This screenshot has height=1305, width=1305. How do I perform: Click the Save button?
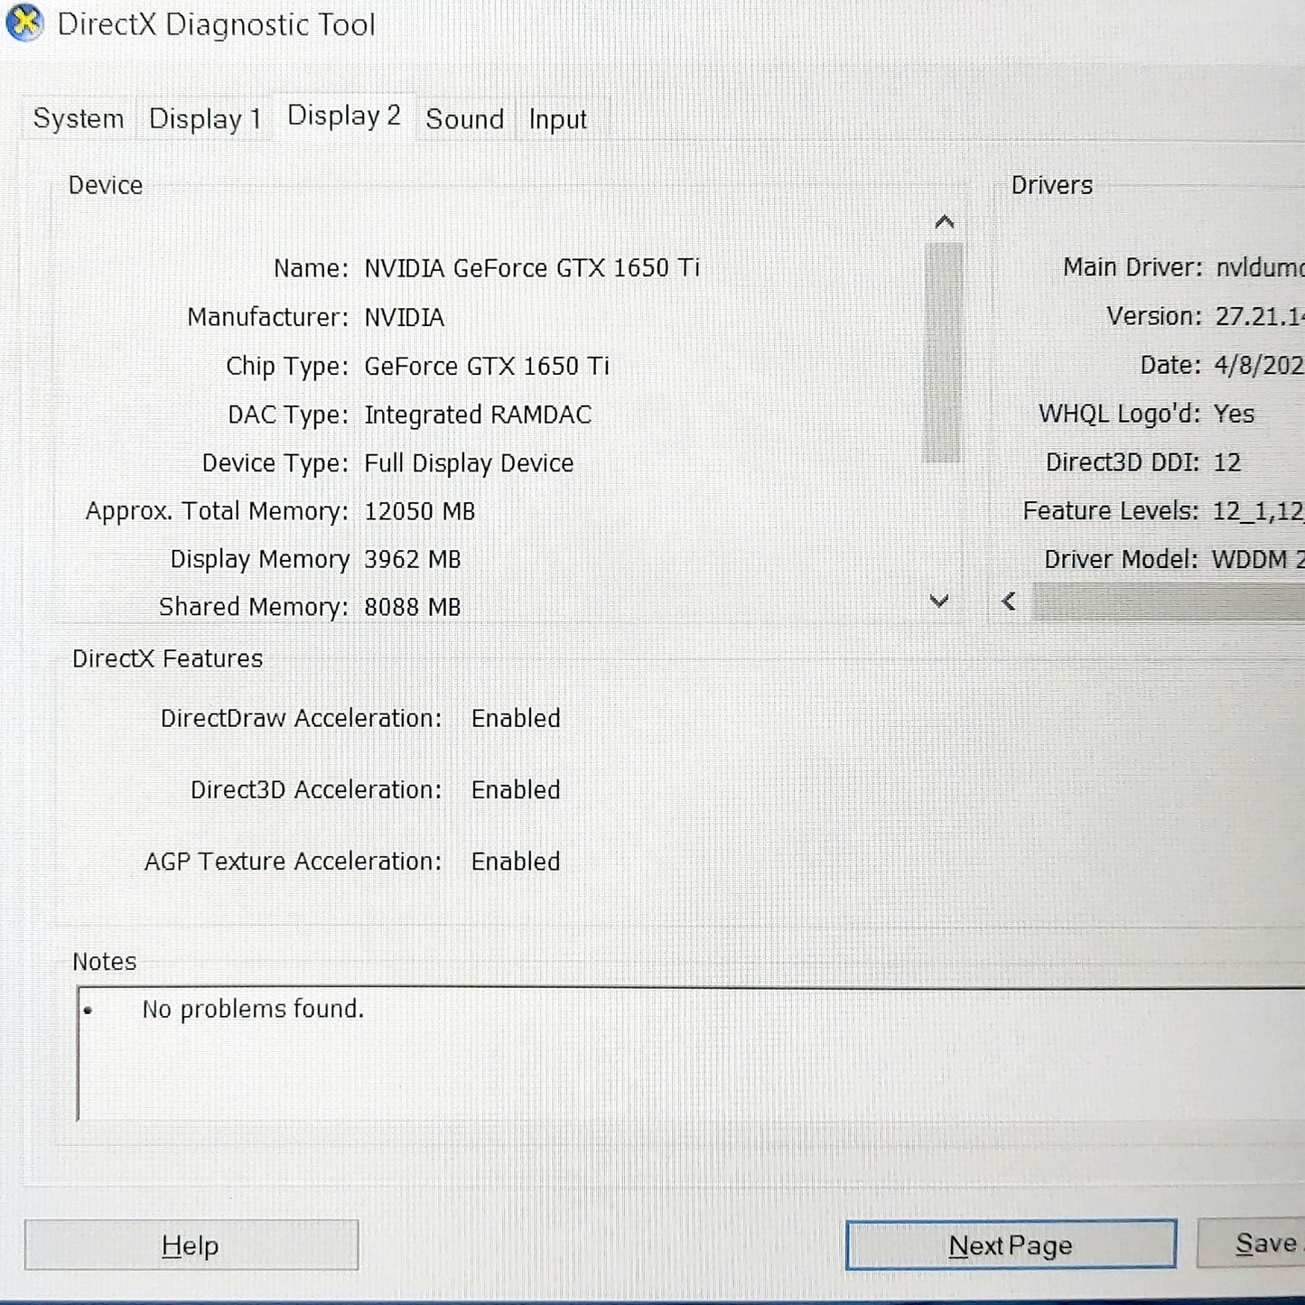click(1264, 1244)
